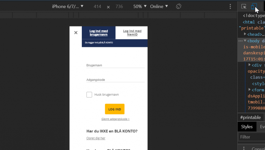Expand the head element node
265x150 pixels.
pos(245,34)
